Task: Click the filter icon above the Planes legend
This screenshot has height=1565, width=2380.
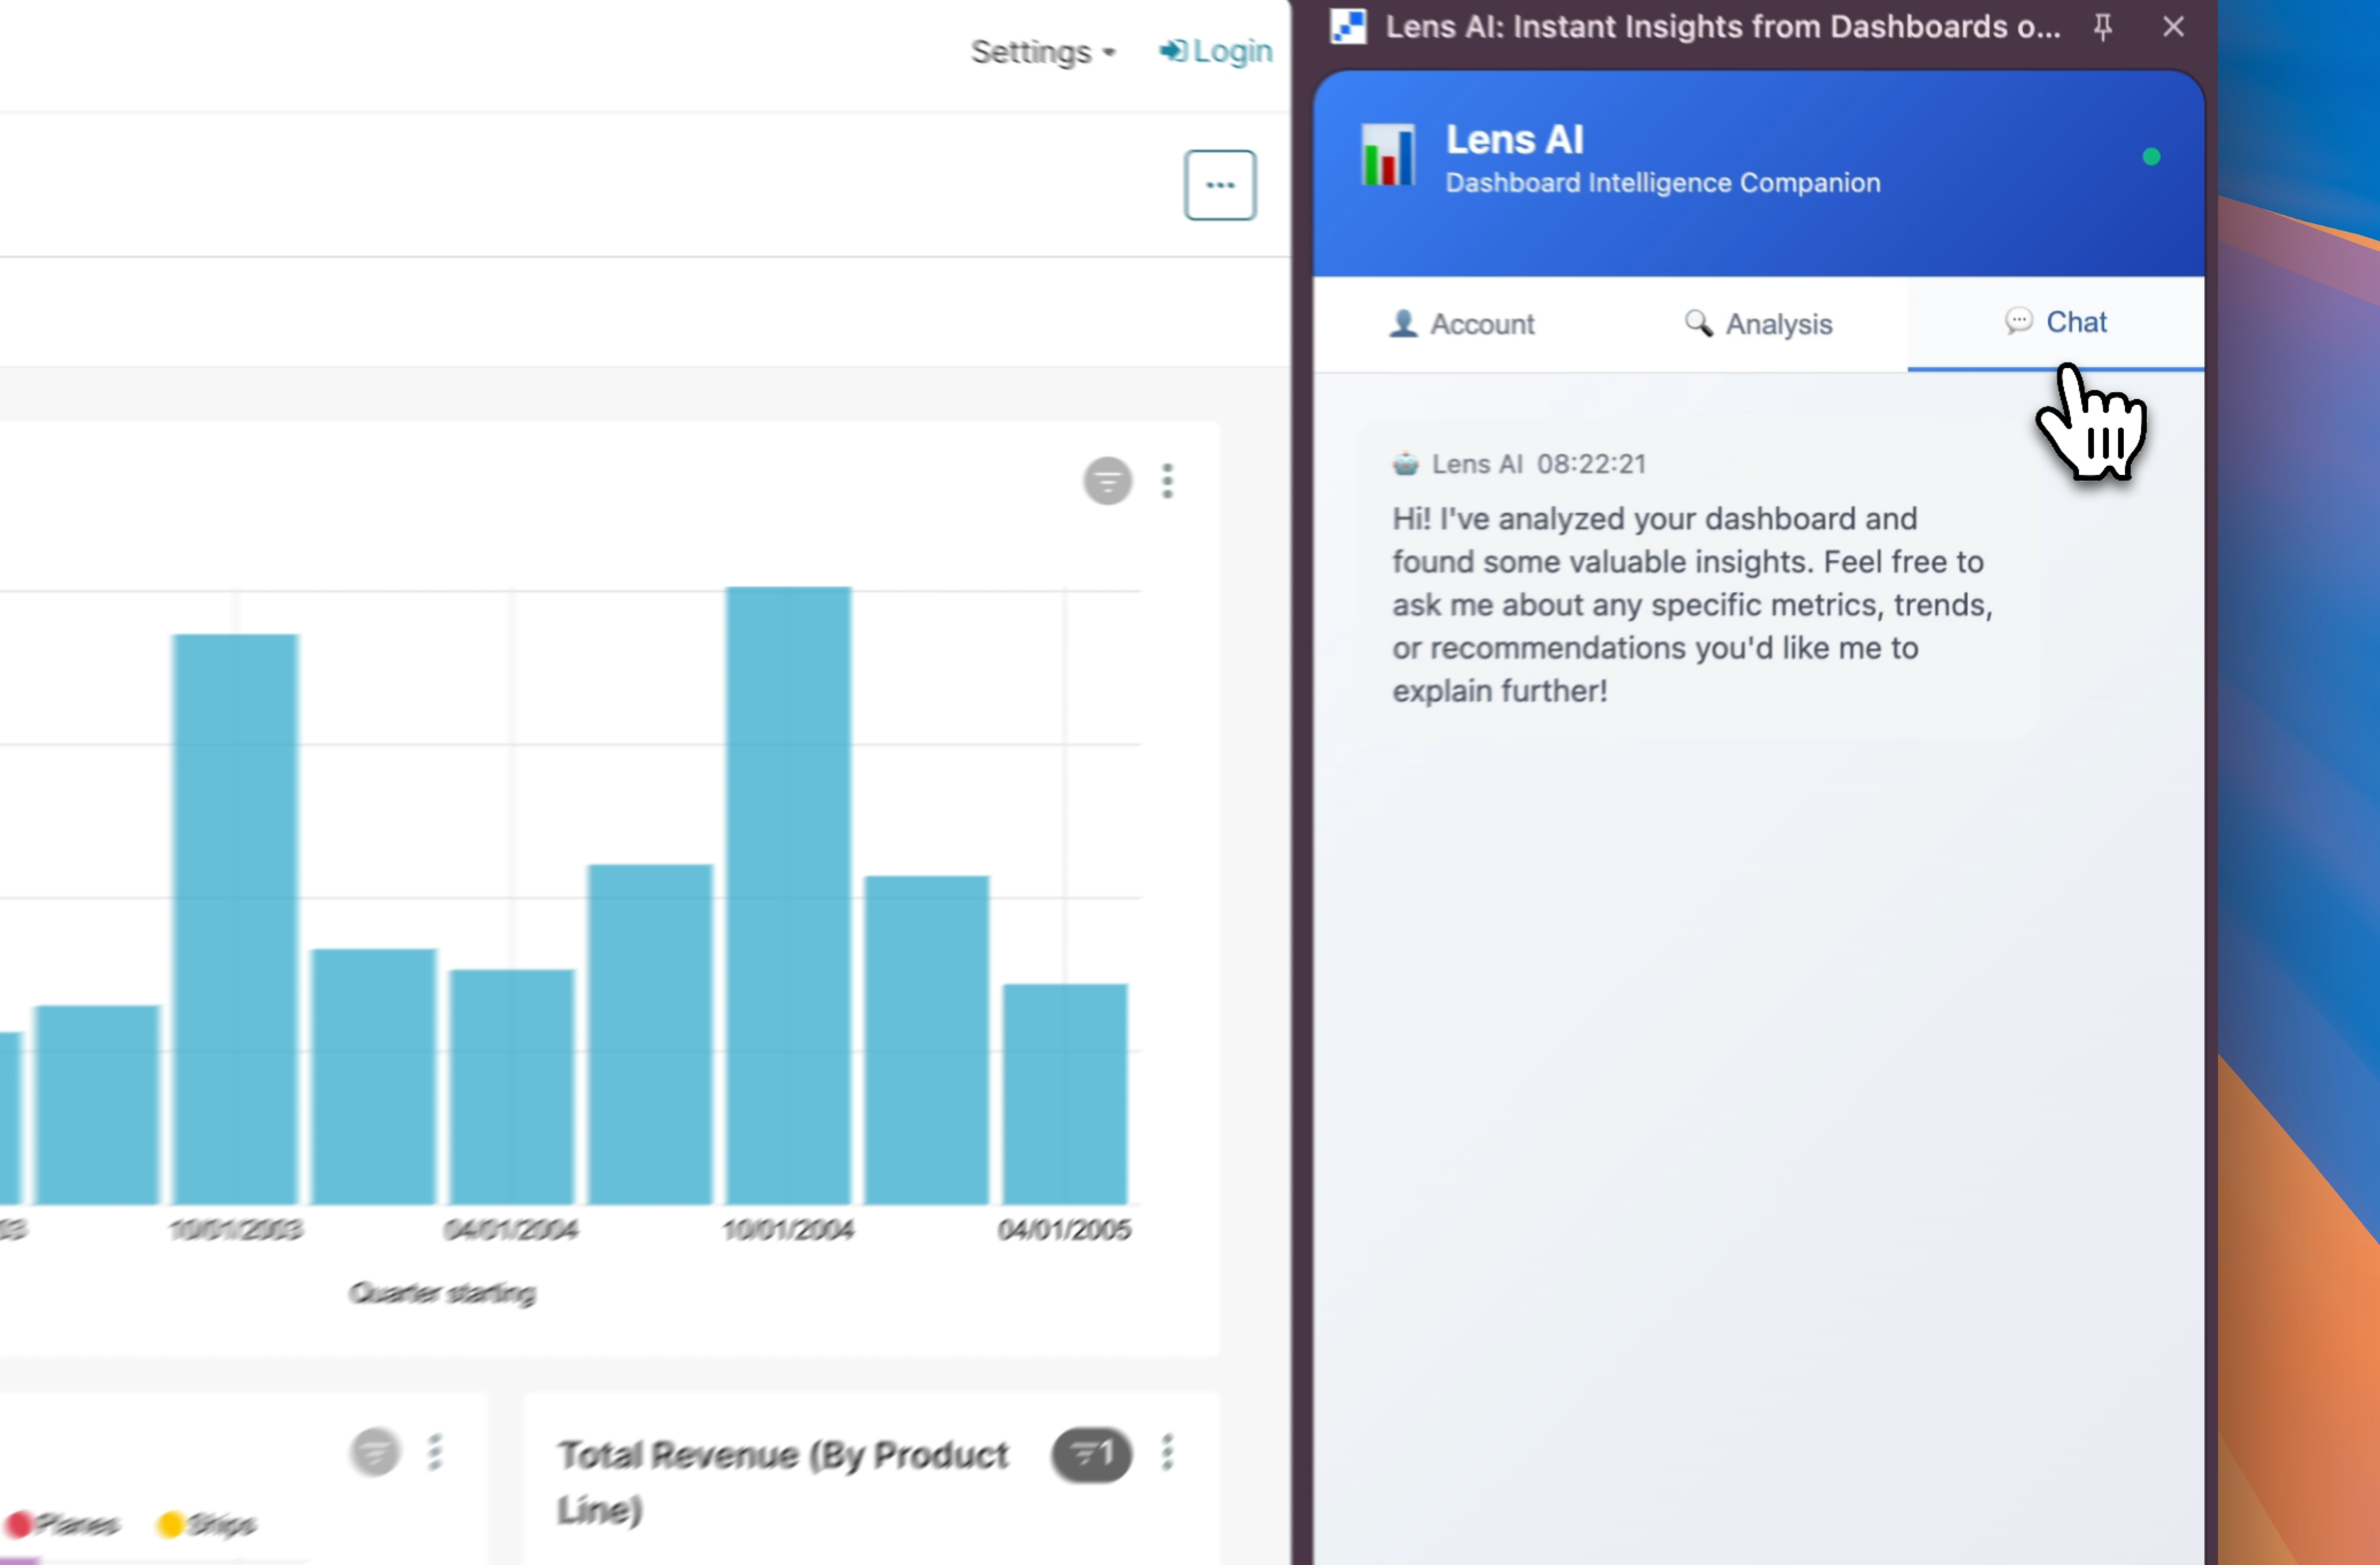Action: tap(375, 1452)
